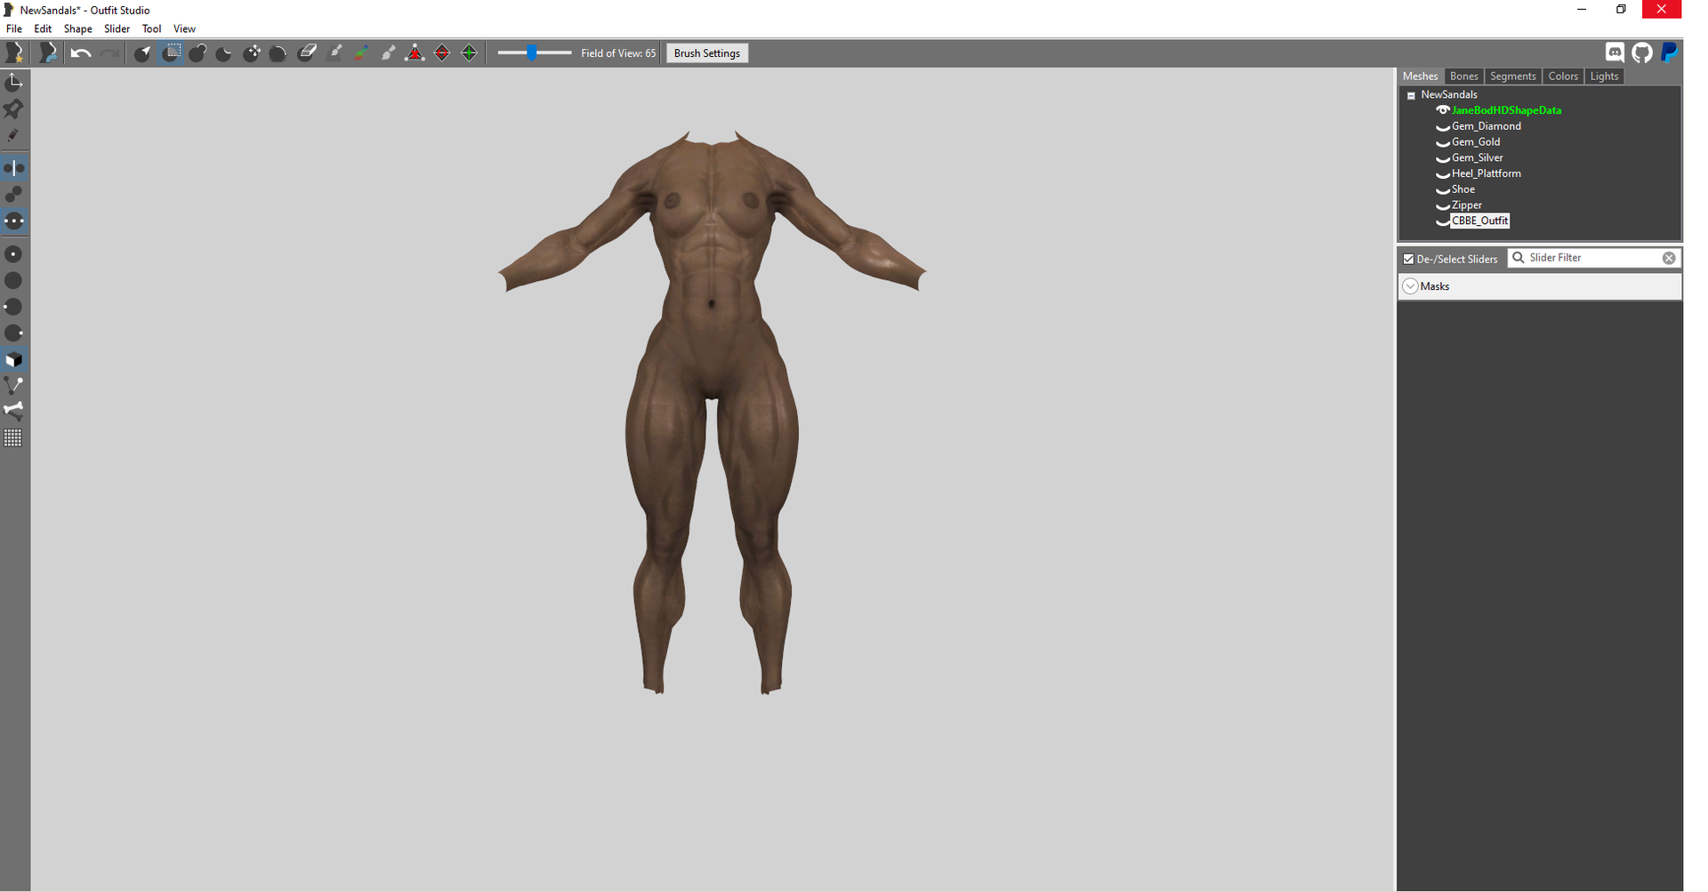
Task: Expand the Masks section chevron
Action: tap(1410, 286)
